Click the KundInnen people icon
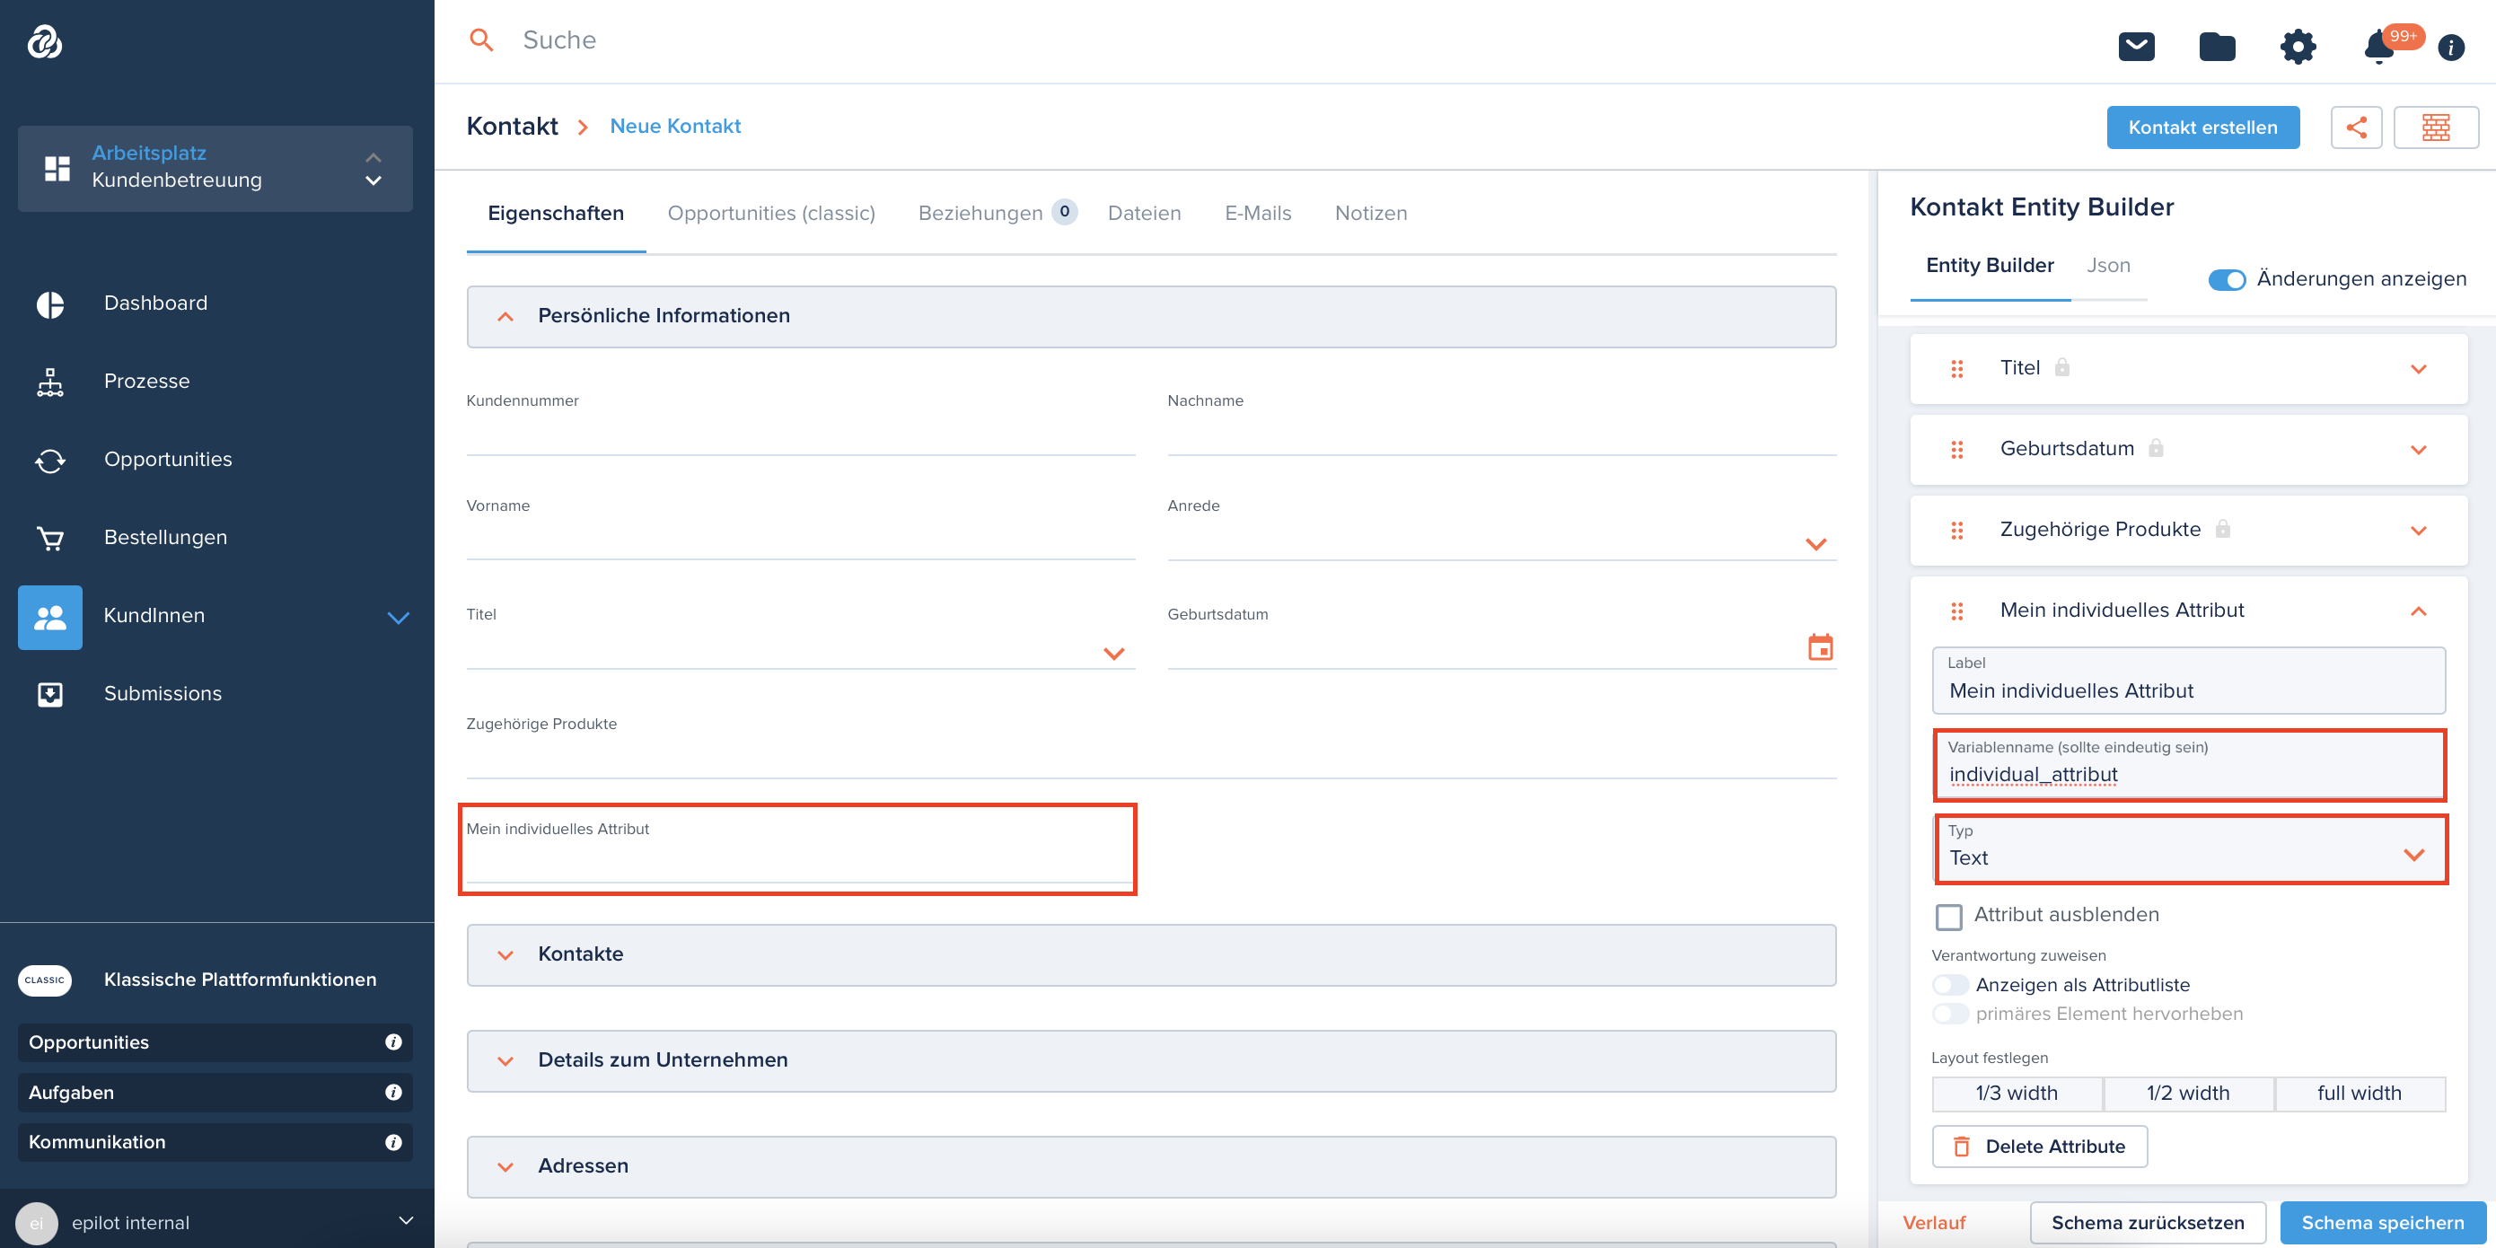This screenshot has width=2496, height=1248. (x=49, y=616)
